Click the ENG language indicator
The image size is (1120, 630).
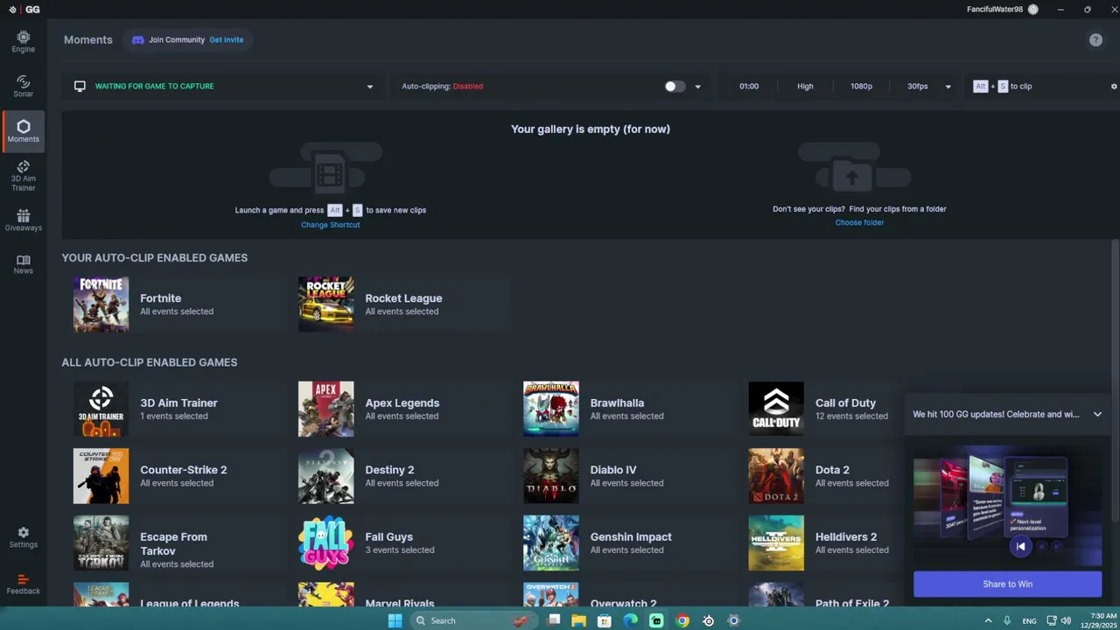coord(1029,620)
